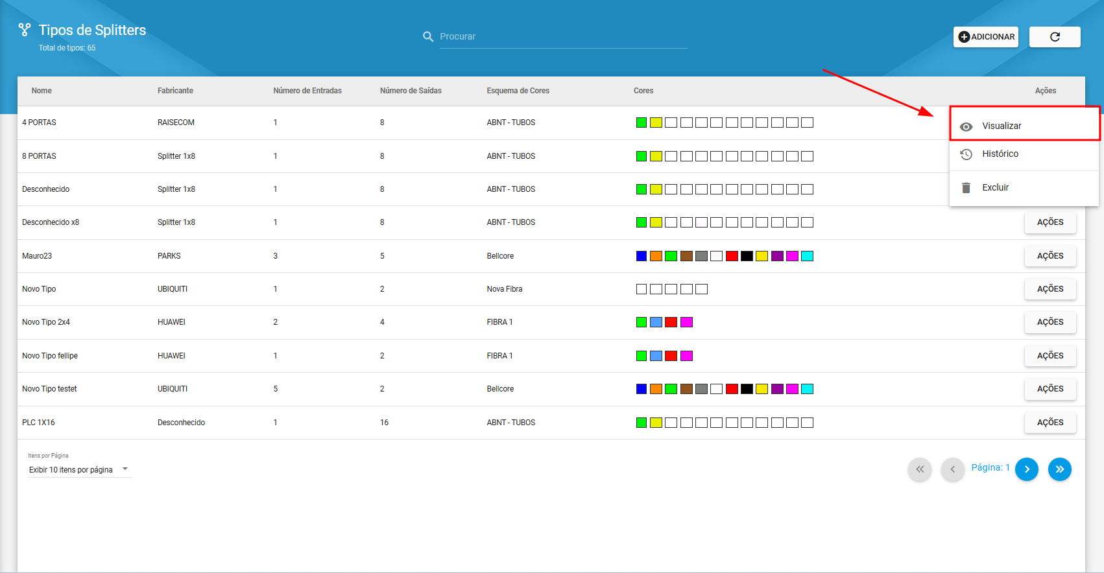Click FIBRA 1 in Novo Tipo 2x4 row
Image resolution: width=1104 pixels, height=573 pixels.
(x=499, y=322)
